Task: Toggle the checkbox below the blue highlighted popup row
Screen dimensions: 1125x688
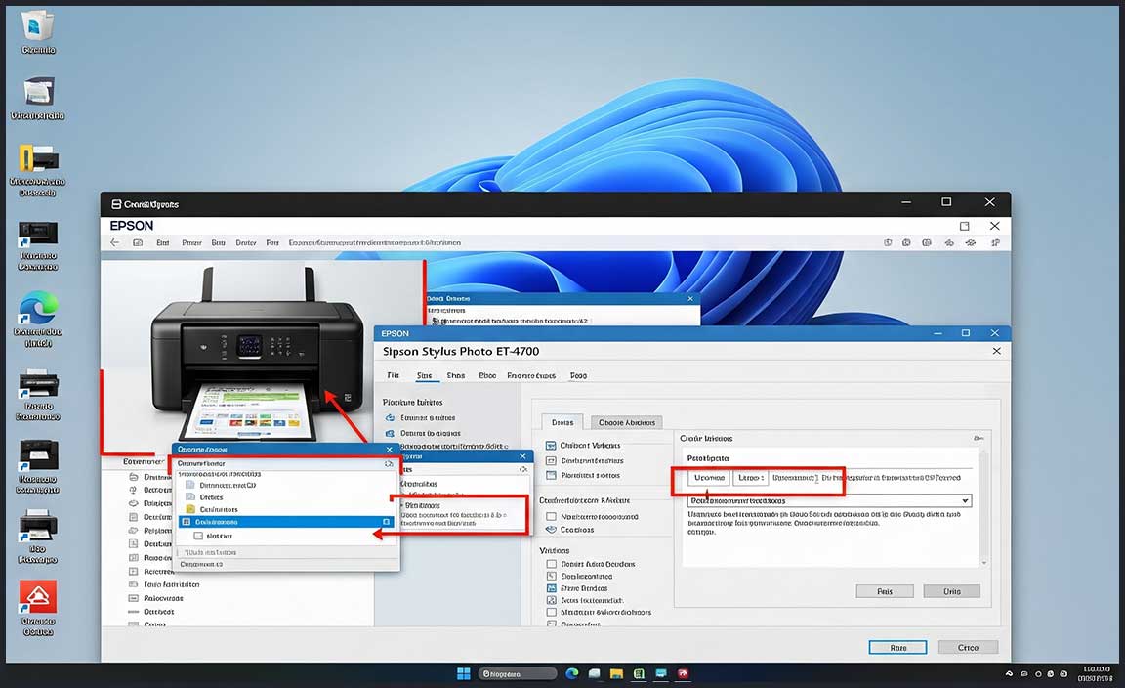Action: [x=198, y=536]
